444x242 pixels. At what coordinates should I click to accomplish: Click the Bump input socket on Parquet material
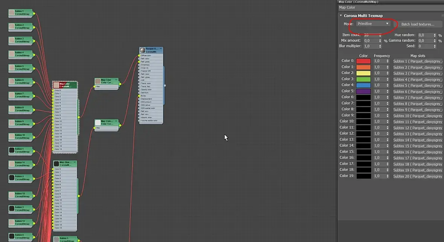click(139, 96)
